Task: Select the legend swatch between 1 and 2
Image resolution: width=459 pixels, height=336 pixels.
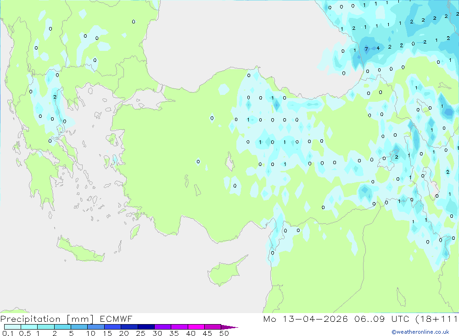Action: click(x=46, y=327)
